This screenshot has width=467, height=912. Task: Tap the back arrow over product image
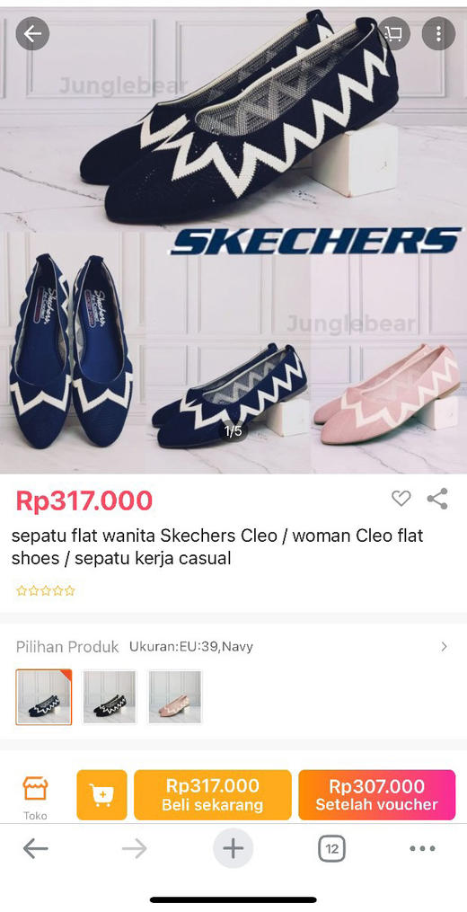pyautogui.click(x=32, y=34)
